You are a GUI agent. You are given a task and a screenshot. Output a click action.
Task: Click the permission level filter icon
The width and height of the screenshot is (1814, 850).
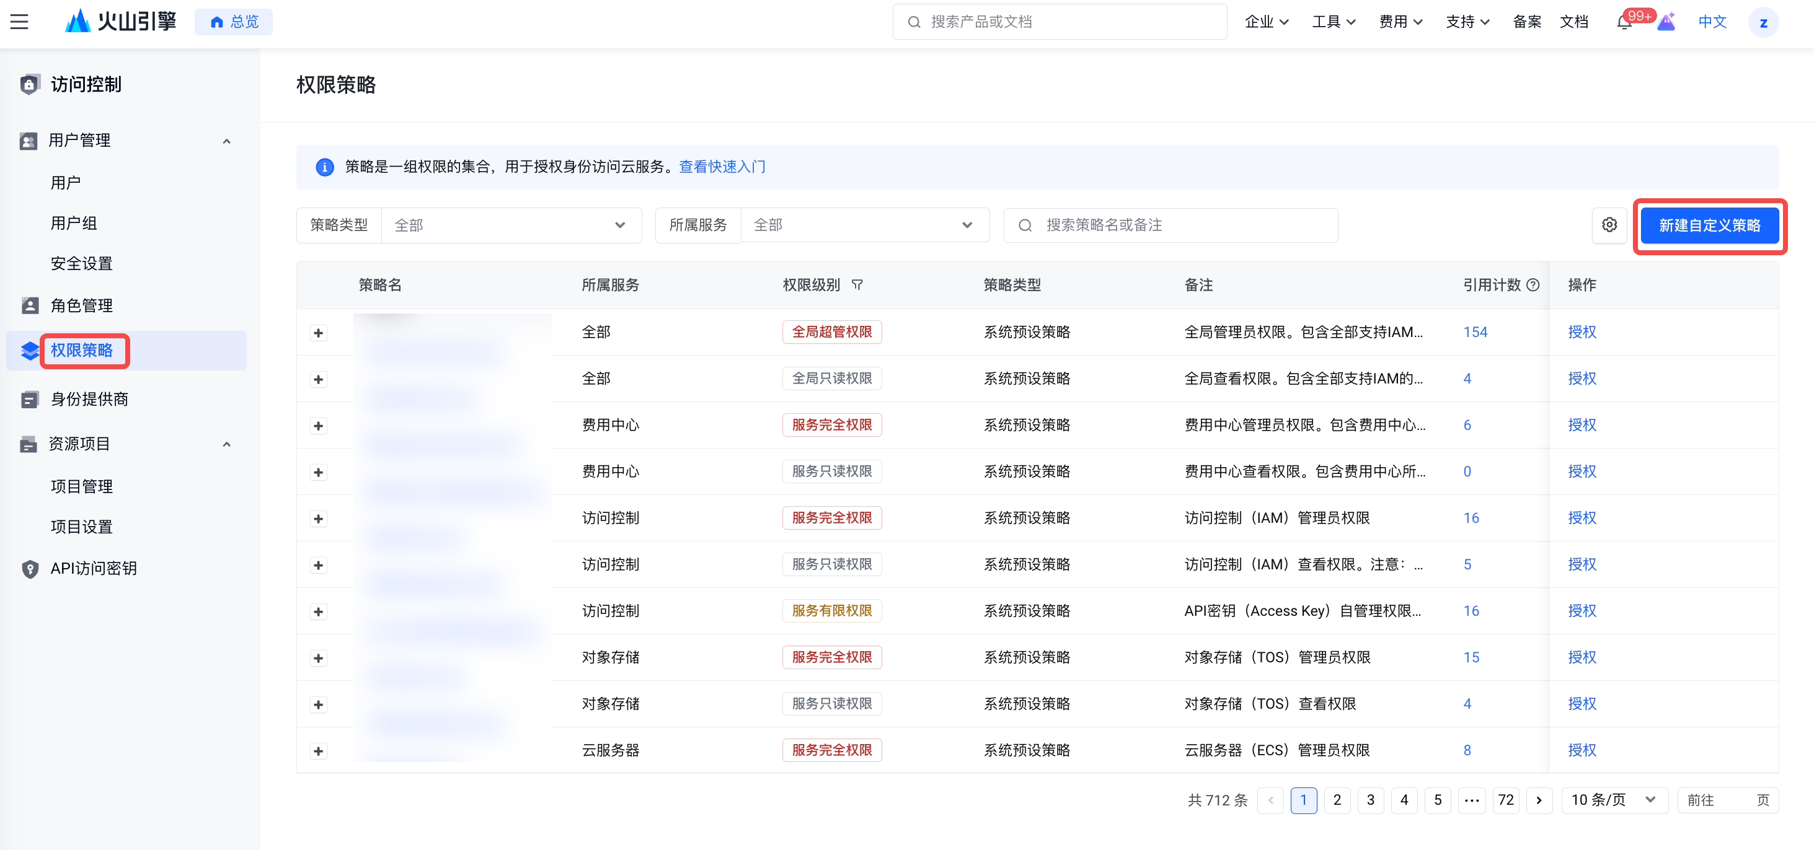point(857,285)
